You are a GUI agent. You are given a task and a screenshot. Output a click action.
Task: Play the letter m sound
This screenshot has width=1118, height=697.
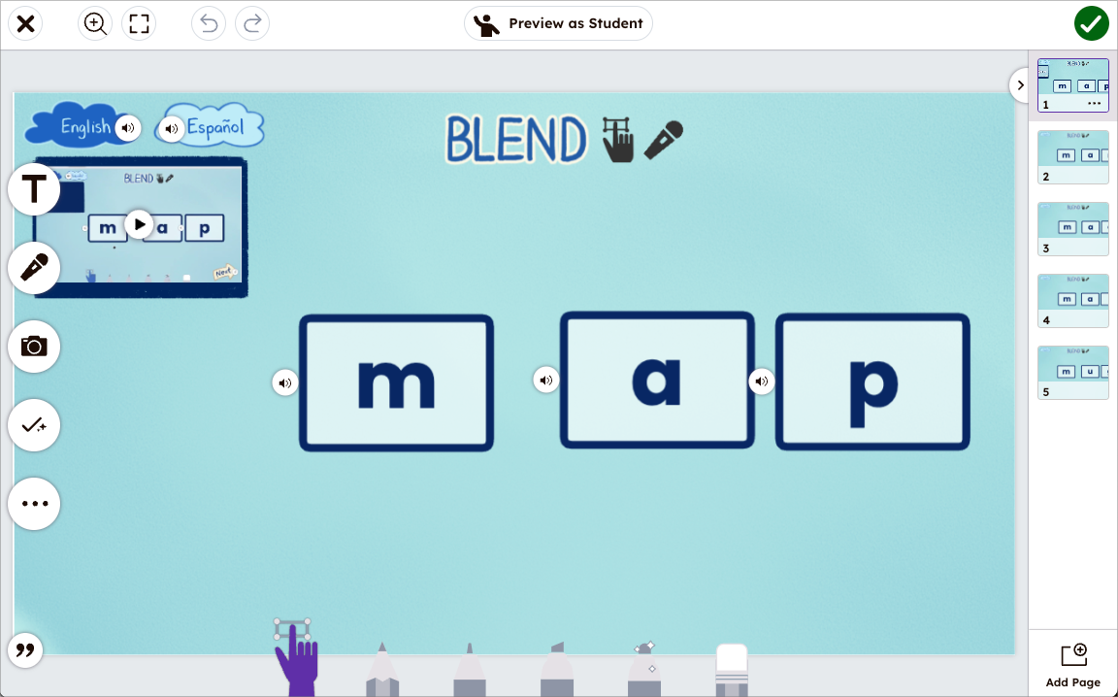click(284, 382)
